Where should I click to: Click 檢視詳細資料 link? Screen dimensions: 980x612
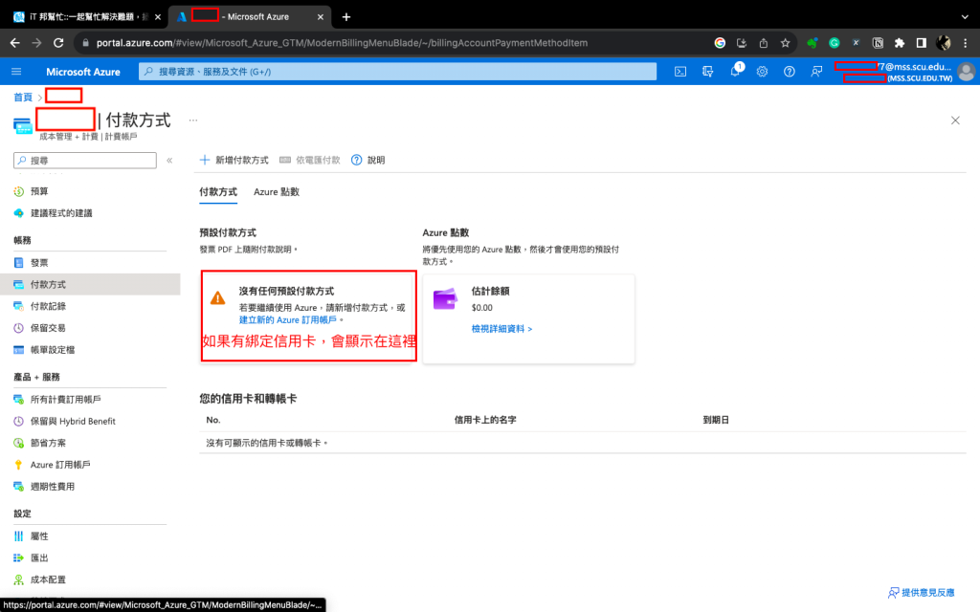(501, 329)
